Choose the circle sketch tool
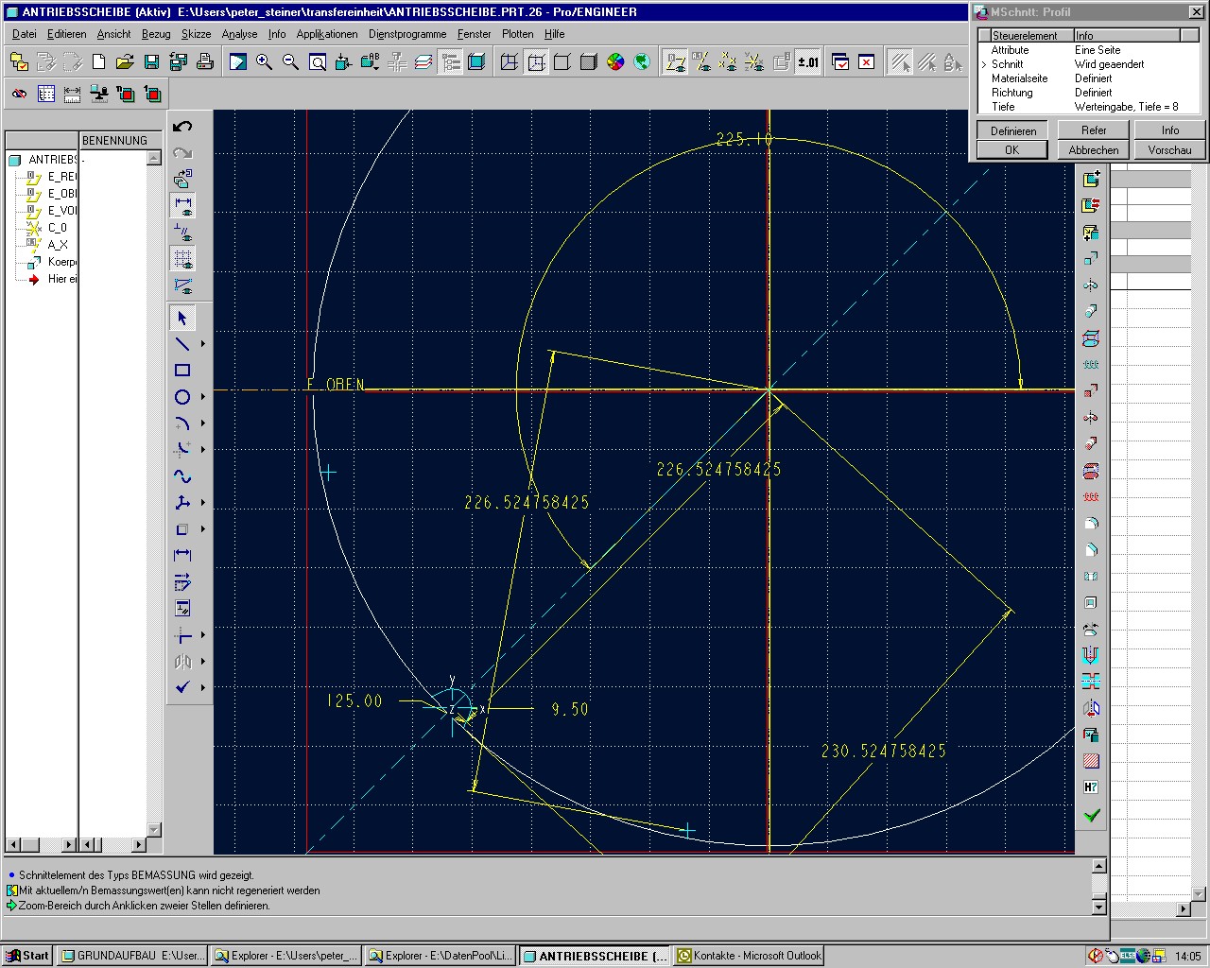Screen dimensions: 1210x968 click(182, 397)
